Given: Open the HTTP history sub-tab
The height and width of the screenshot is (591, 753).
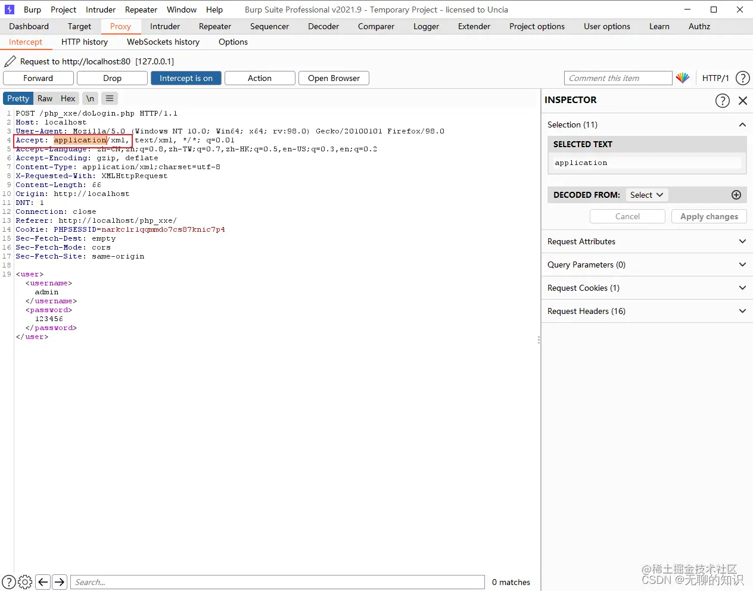Looking at the screenshot, I should point(85,42).
